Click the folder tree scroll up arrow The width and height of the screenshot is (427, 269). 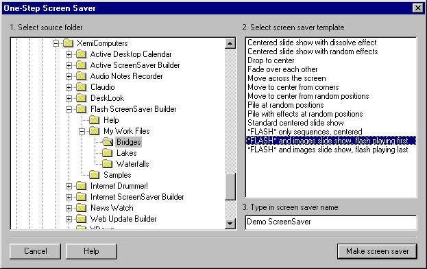click(x=230, y=43)
